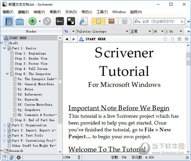The height and width of the screenshot is (161, 191).
Task: Select Step 2: Header View document
Action: coord(31,59)
